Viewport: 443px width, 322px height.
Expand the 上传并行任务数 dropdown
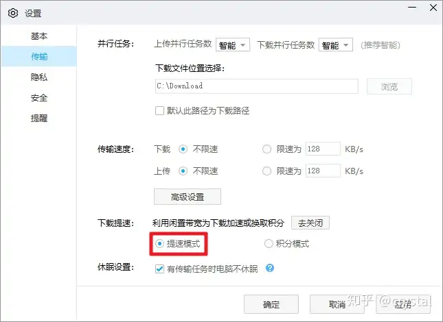pyautogui.click(x=233, y=45)
